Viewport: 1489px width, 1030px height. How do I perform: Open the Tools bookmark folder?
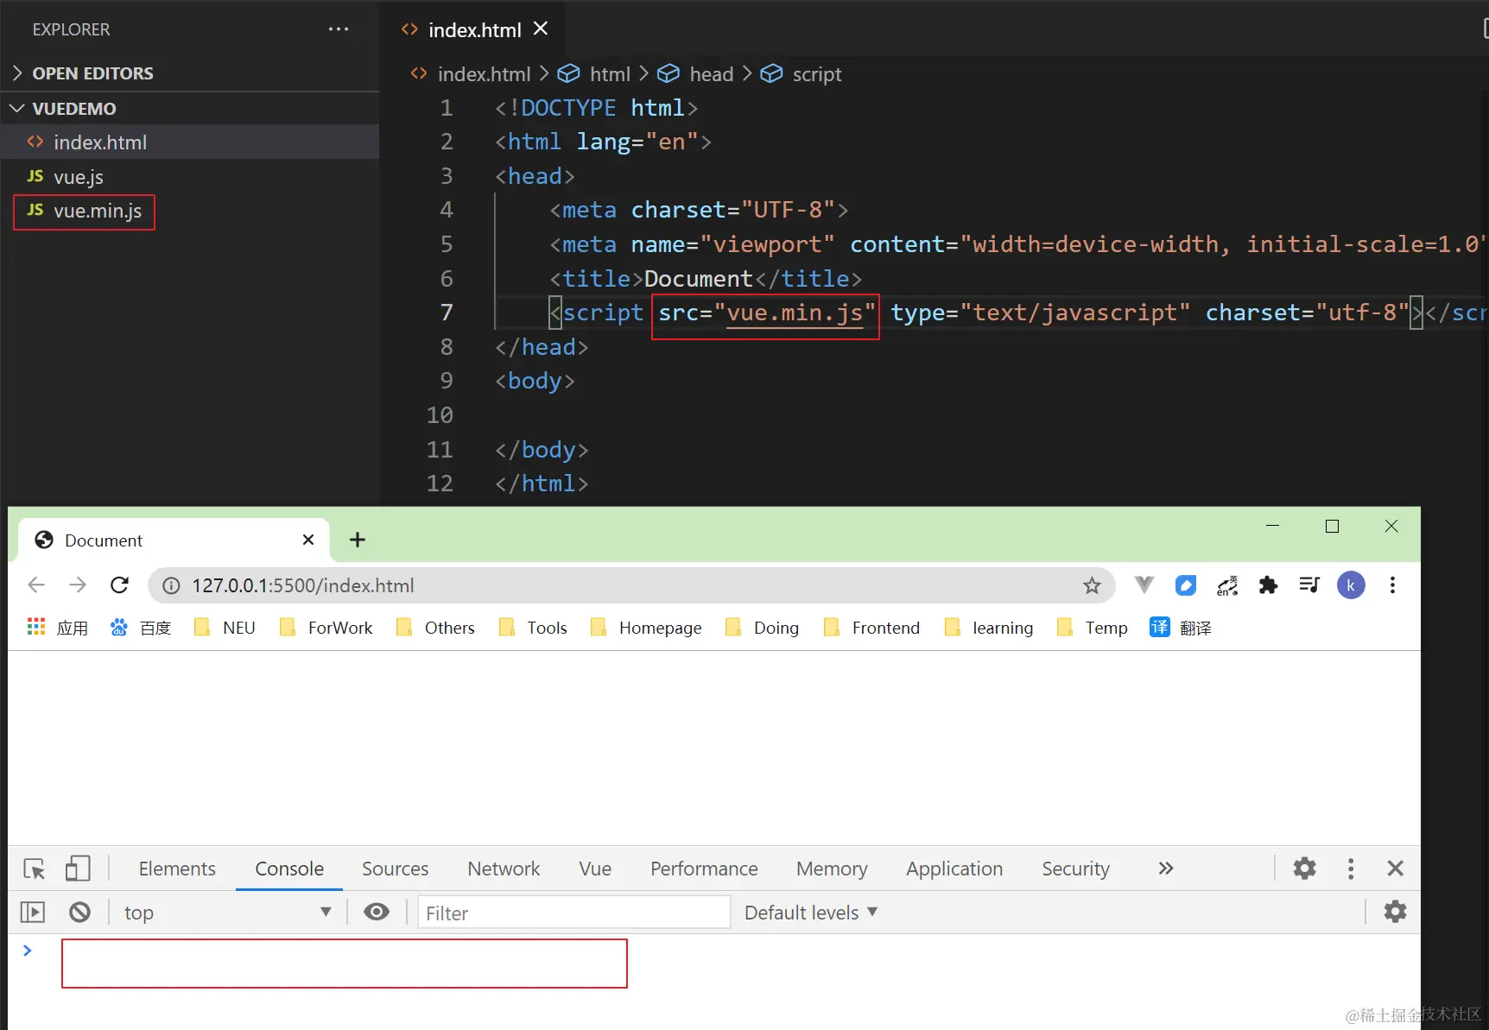(533, 628)
